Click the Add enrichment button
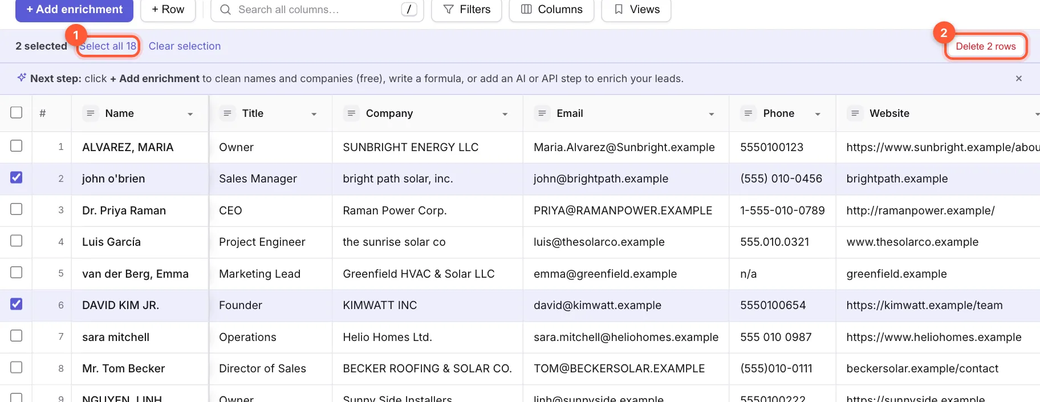1040x402 pixels. click(74, 10)
